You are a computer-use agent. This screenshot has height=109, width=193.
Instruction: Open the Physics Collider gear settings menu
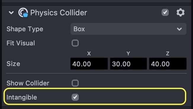[x=181, y=12]
